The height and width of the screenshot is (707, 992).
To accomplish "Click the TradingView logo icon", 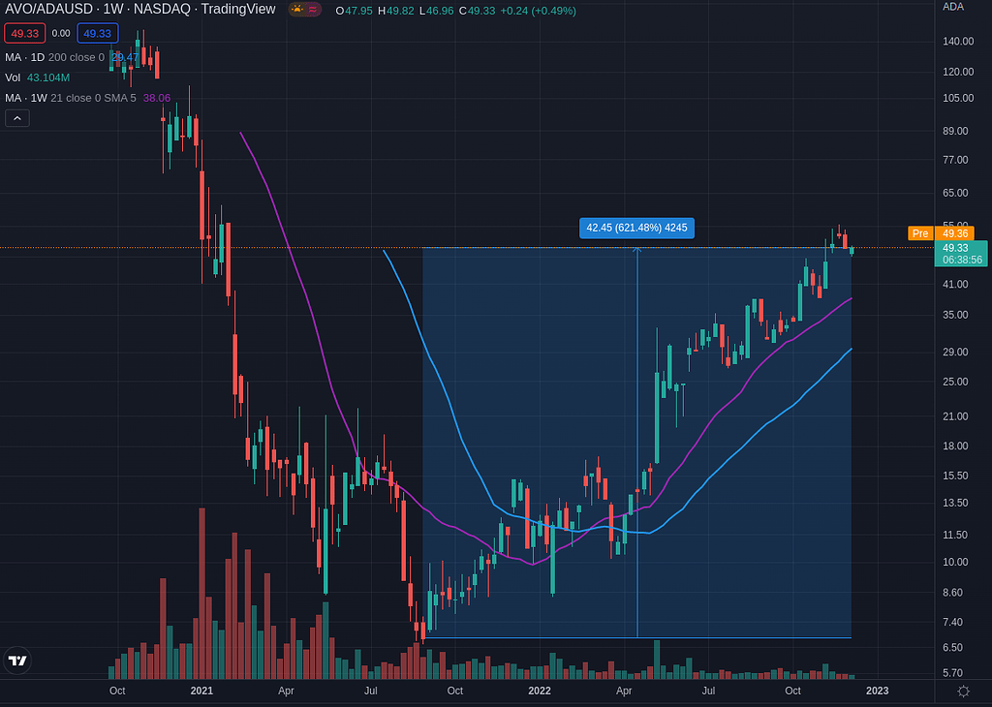I will point(17,661).
